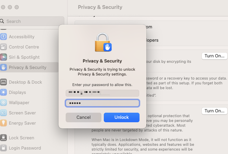228x154 pixels.
Task: Turn on FileVault disk encryption
Action: click(x=214, y=56)
